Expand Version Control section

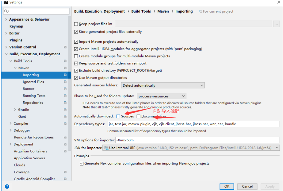click(x=6, y=47)
